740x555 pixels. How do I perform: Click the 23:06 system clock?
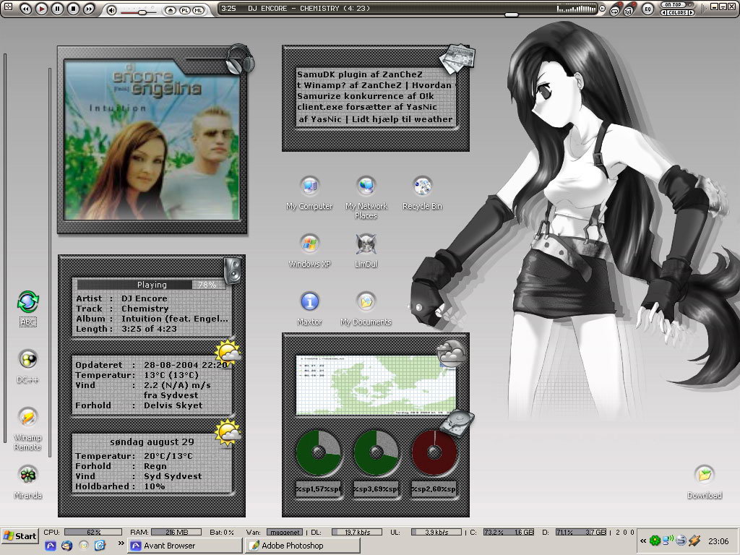click(x=718, y=541)
